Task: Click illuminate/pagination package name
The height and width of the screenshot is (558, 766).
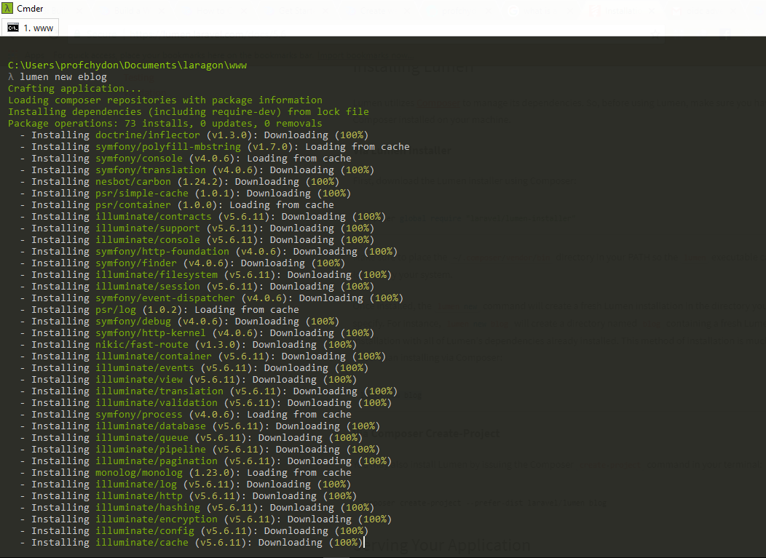Action: pos(157,461)
